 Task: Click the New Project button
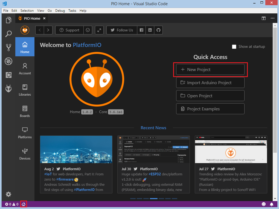click(210, 69)
